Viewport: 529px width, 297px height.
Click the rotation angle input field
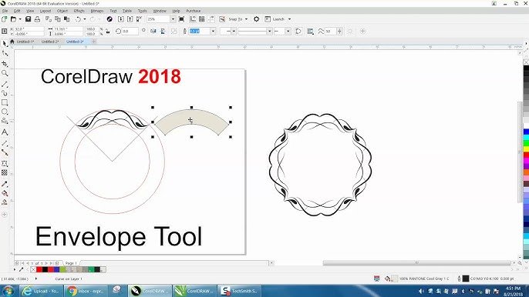[x=130, y=32]
